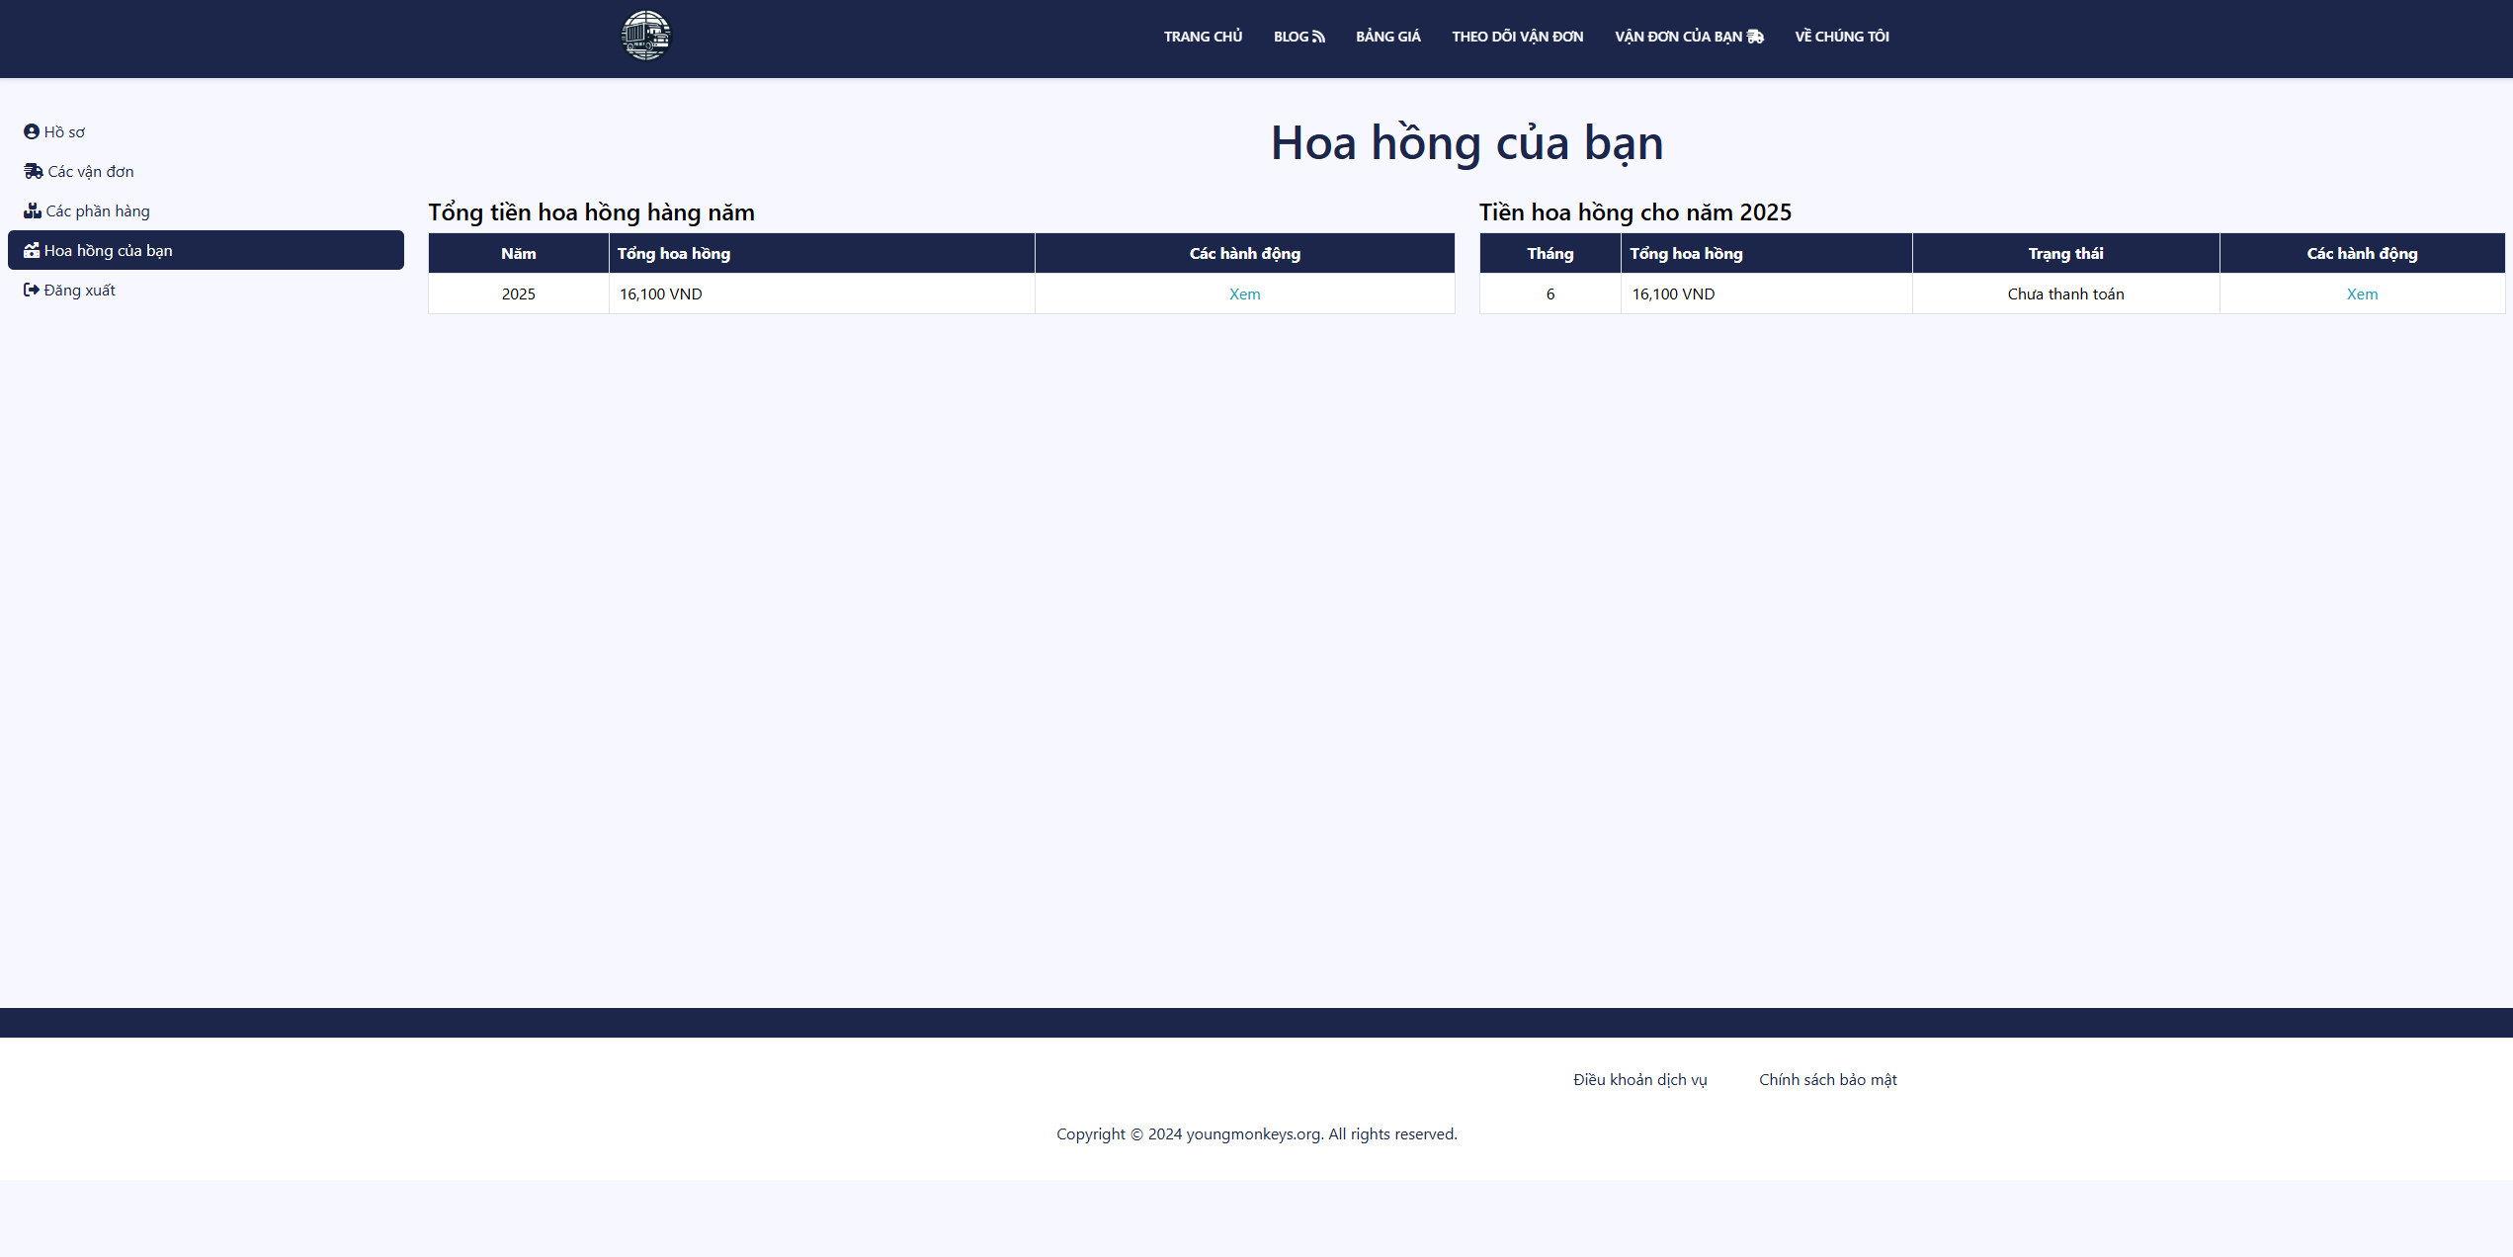This screenshot has width=2513, height=1257.
Task: Click Xem link in the 2025 yearly row
Action: pyautogui.click(x=1244, y=294)
